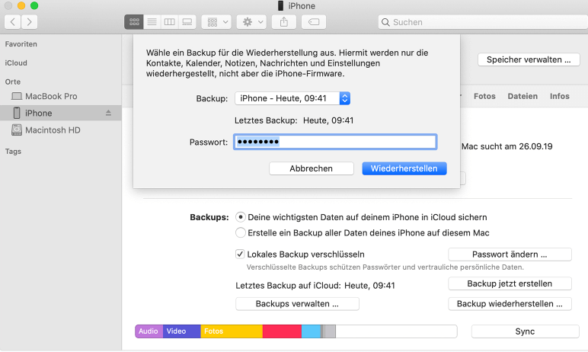Click the red segment of storage bar
Viewport: 588px width, 352px height.
[282, 331]
